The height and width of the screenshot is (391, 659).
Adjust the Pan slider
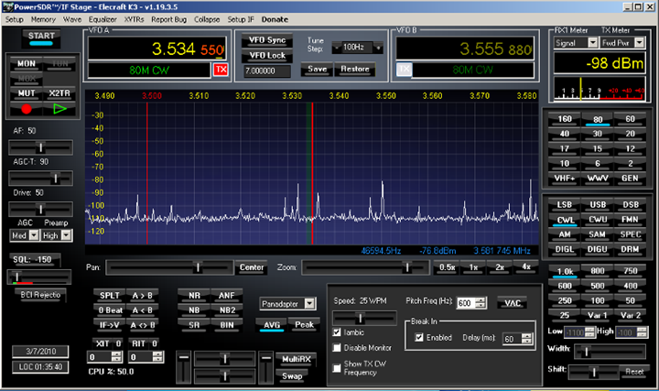(x=169, y=267)
